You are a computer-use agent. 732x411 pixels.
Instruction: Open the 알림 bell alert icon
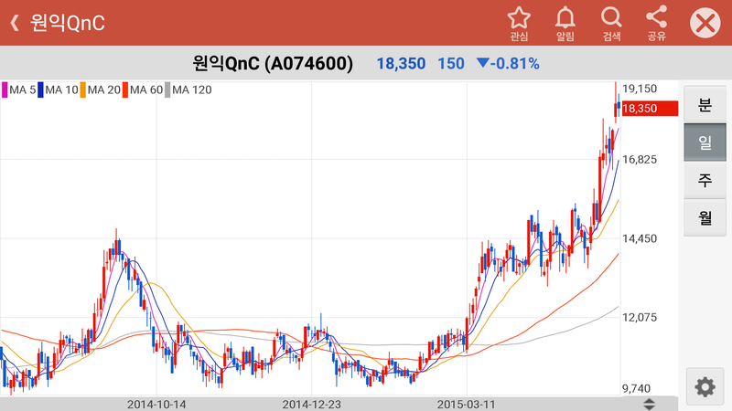click(565, 23)
